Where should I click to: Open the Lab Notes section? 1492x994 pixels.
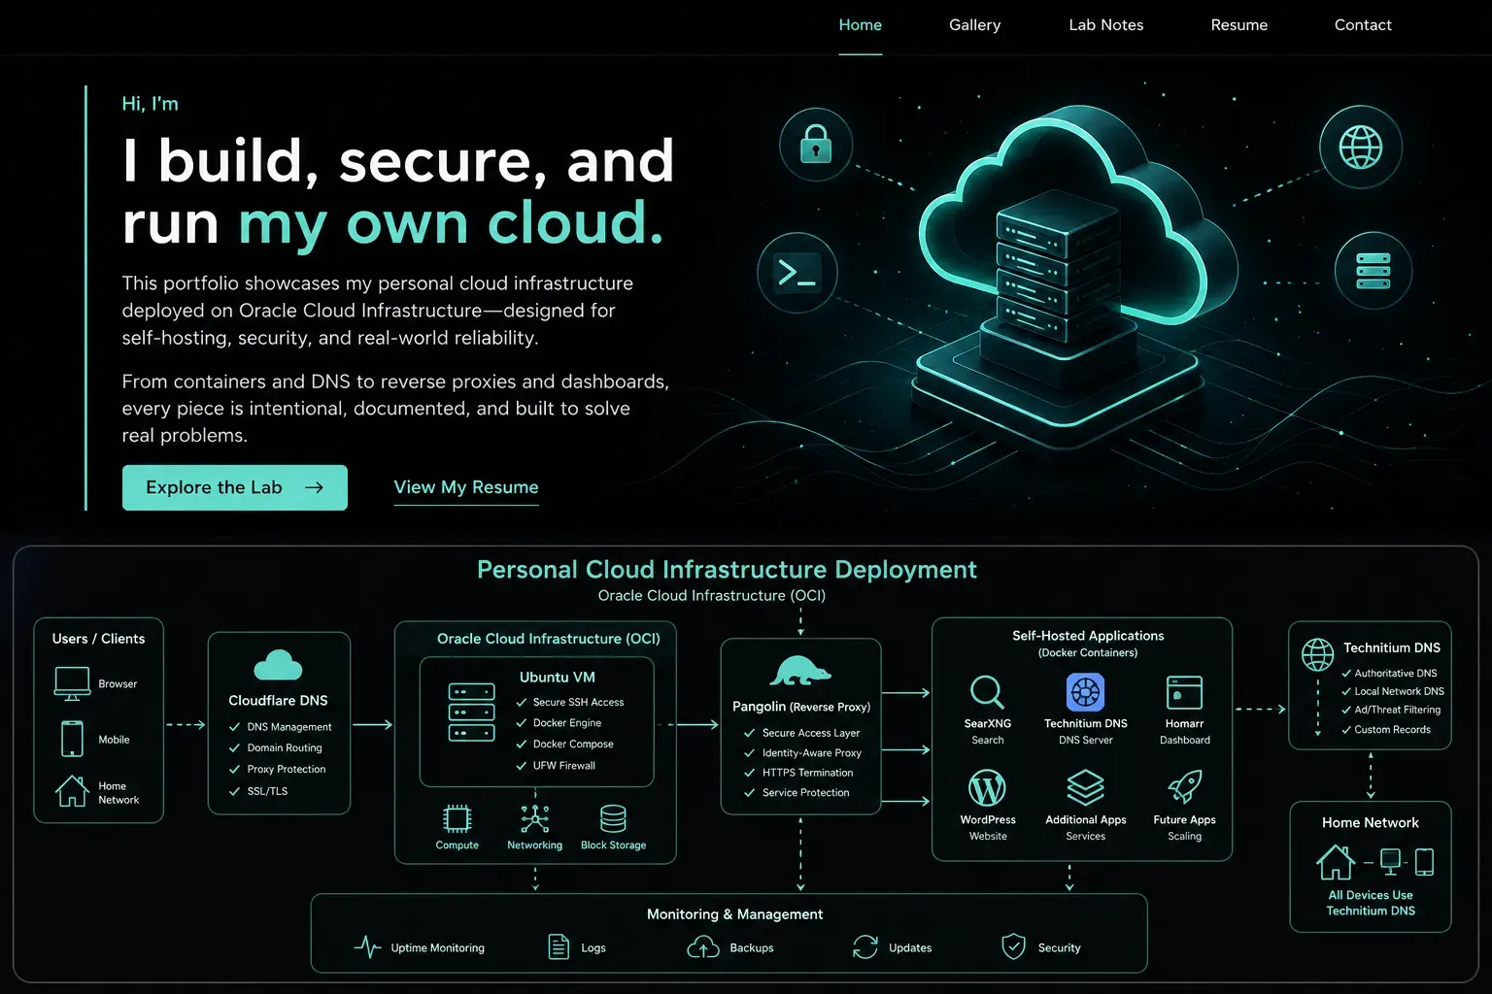tap(1105, 25)
